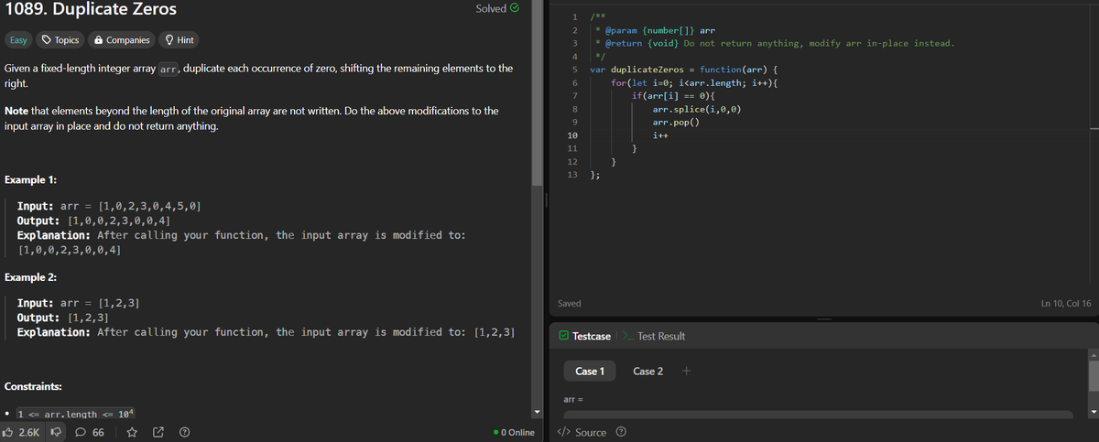
Task: Select the Case 1 tab
Action: [x=590, y=371]
